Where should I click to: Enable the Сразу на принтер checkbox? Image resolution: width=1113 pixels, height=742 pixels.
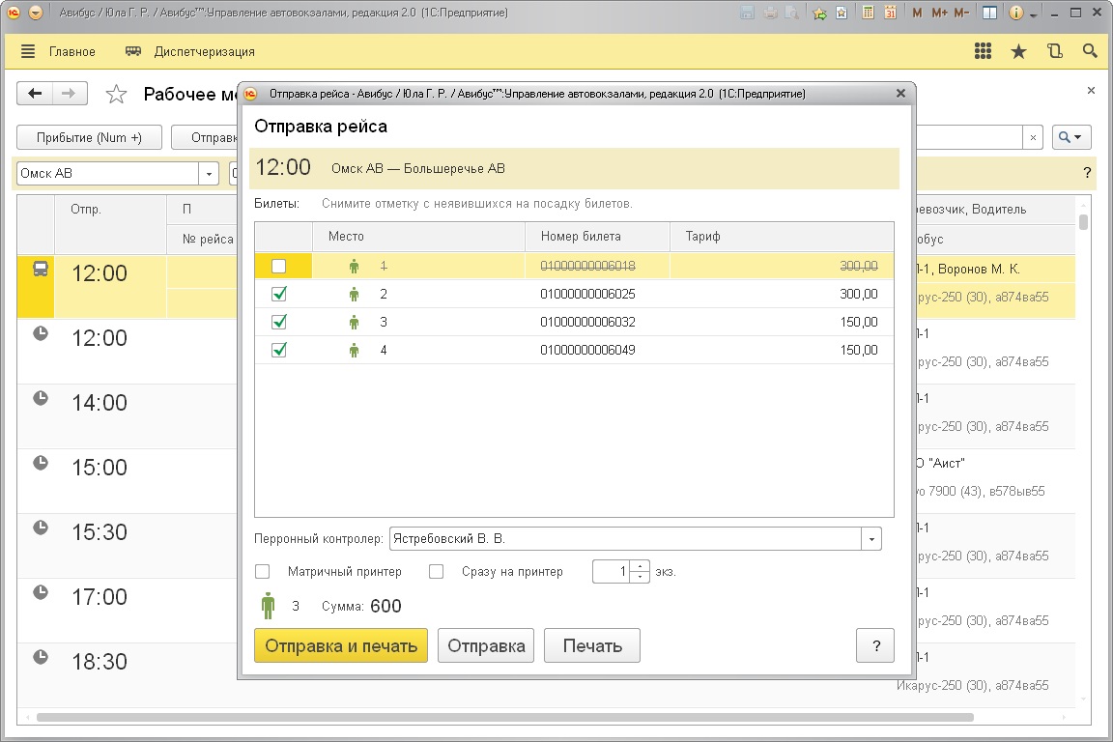click(436, 571)
